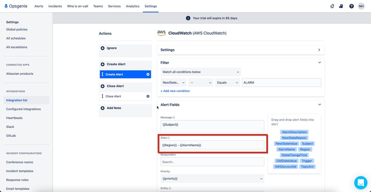Viewport: 371px width, 192px height.
Task: Open the Teams tab
Action: [x=98, y=6]
